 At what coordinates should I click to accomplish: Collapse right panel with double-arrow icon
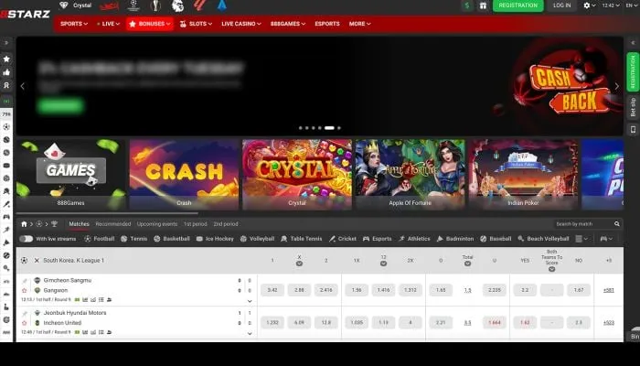[633, 42]
